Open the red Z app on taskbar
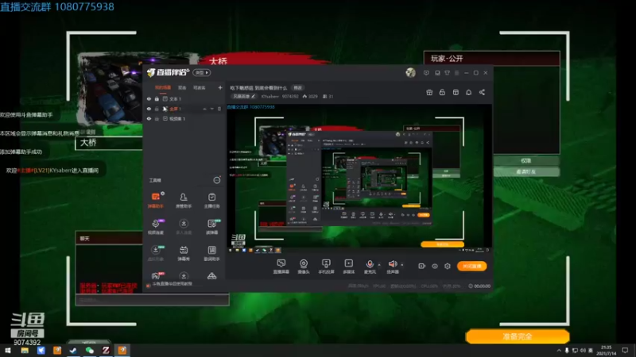The image size is (636, 357). tap(106, 351)
